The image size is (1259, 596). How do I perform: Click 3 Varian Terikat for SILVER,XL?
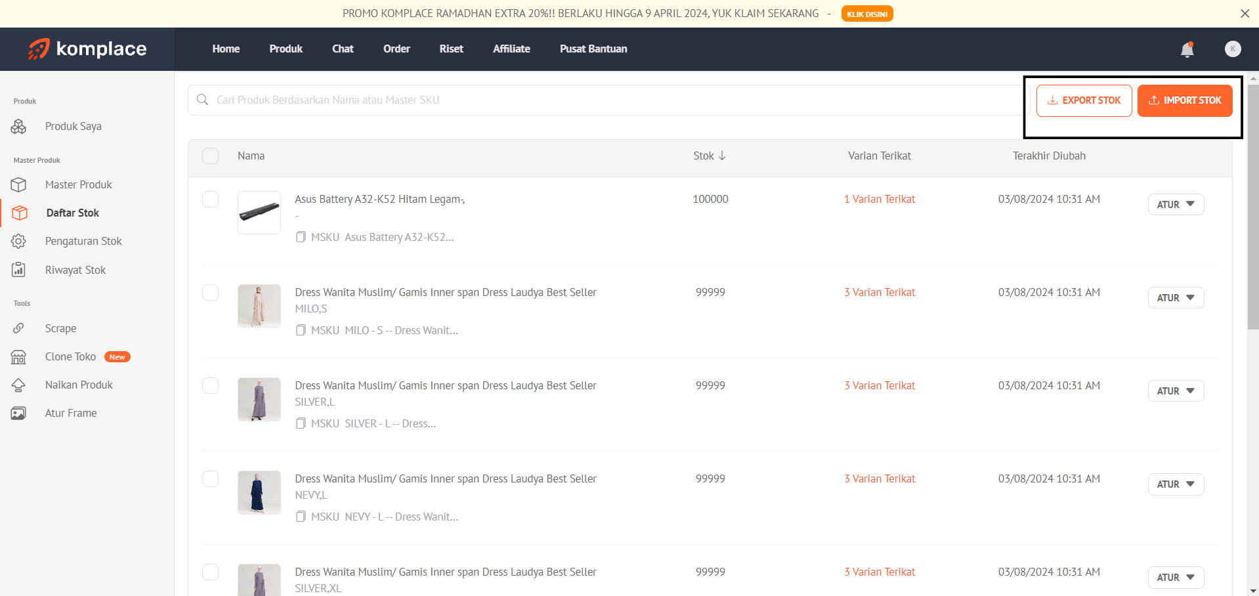(x=880, y=572)
